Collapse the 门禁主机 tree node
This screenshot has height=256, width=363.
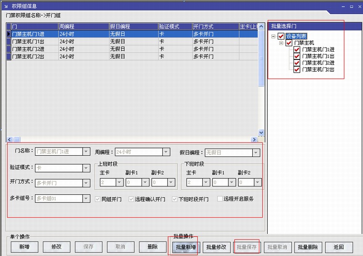coord(281,43)
